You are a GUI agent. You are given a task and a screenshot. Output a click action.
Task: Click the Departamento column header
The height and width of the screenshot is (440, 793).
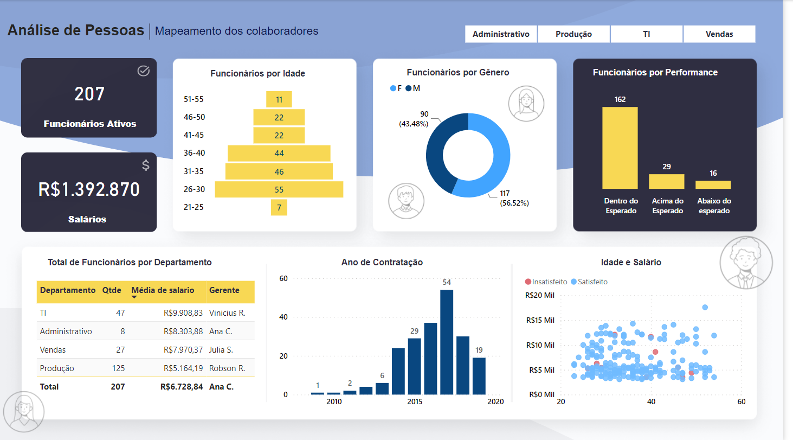click(68, 290)
